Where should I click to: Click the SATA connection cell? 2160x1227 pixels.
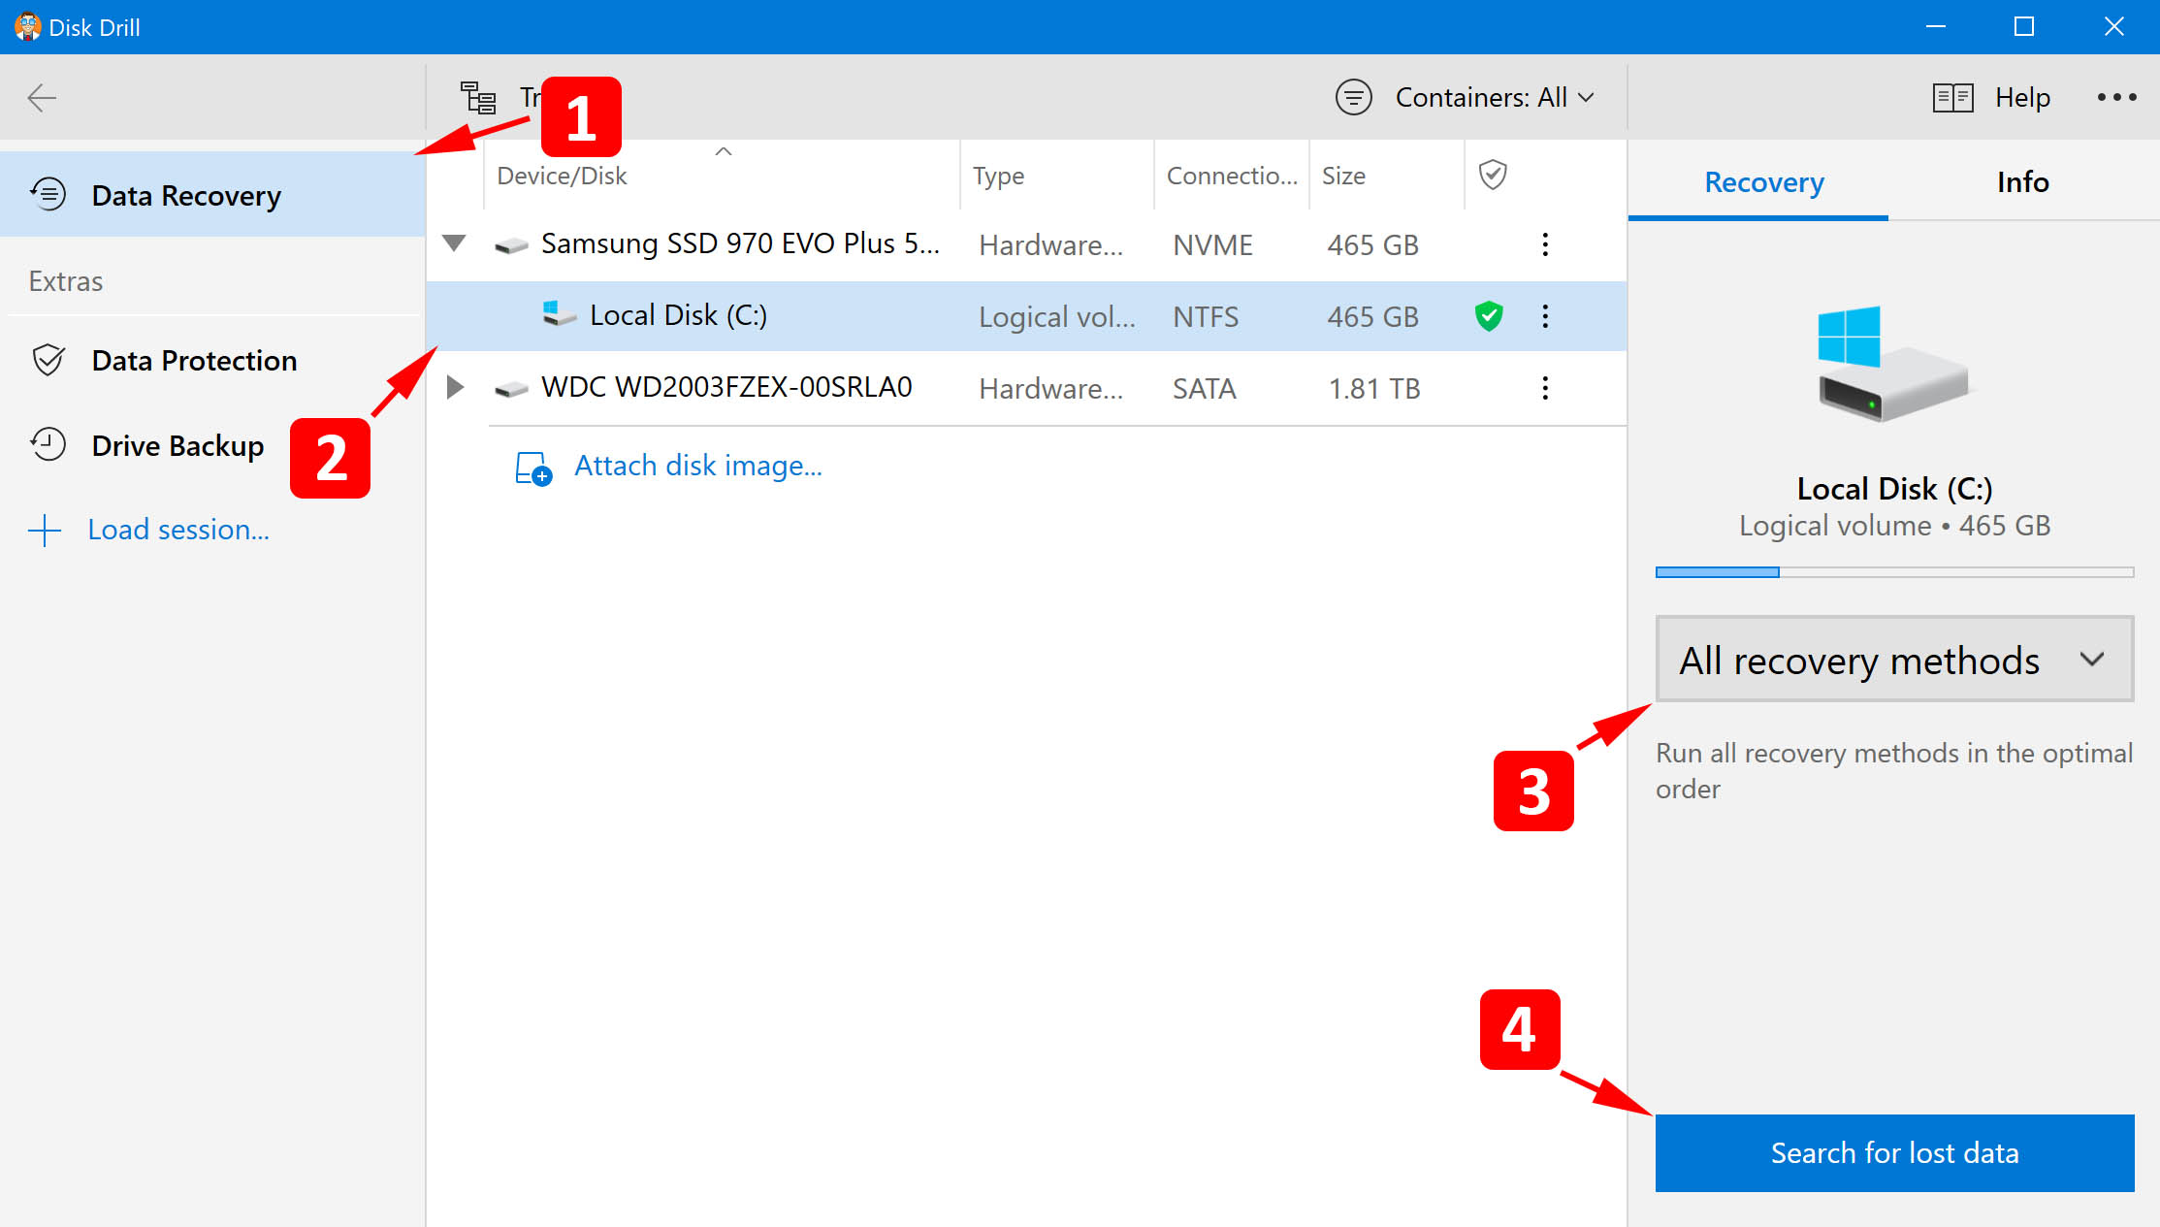coord(1204,389)
